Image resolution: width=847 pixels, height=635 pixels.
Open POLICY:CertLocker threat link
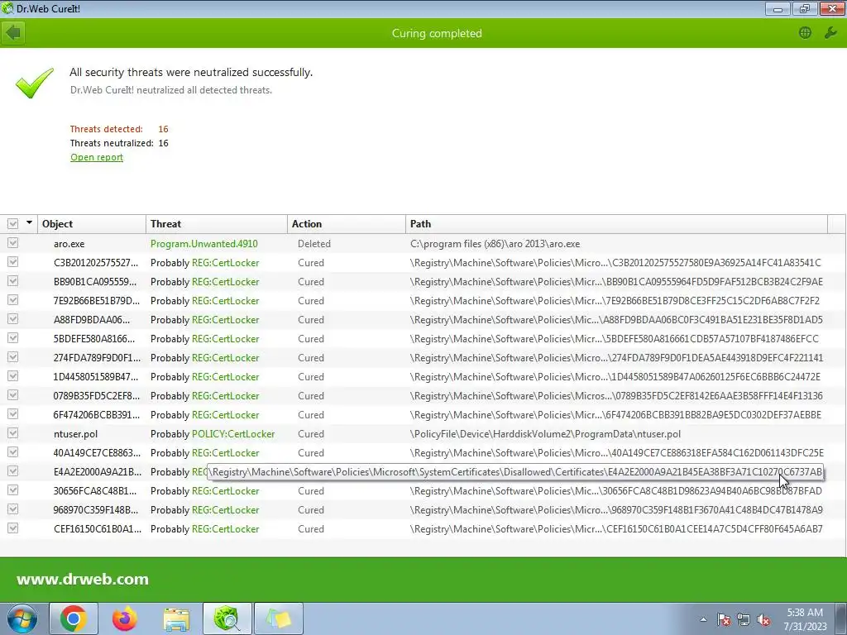coord(233,433)
